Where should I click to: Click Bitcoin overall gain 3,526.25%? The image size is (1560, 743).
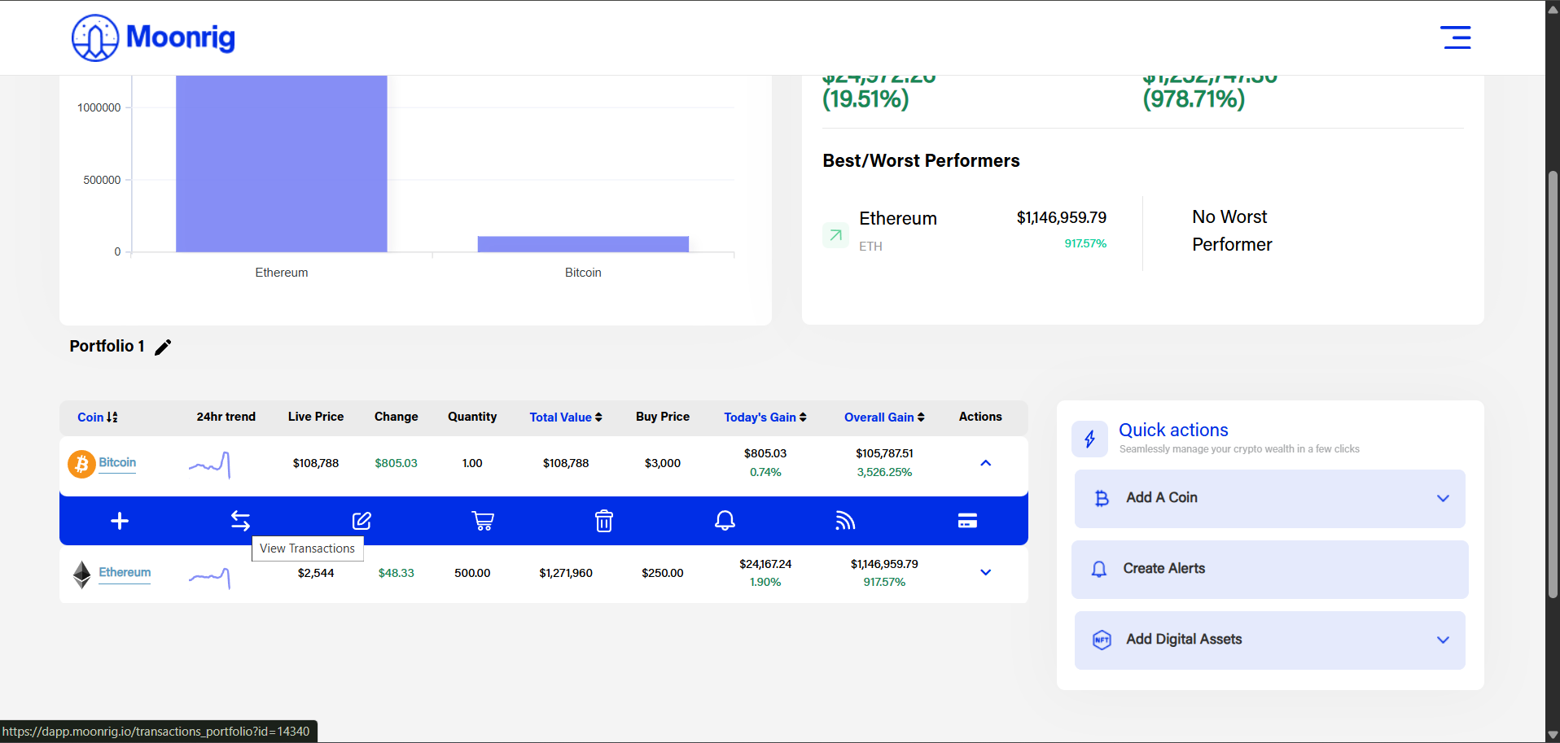(x=884, y=472)
